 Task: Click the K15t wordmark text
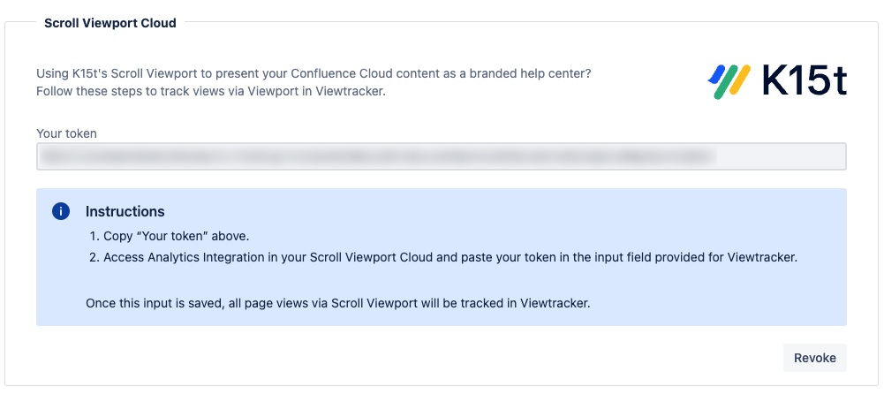pos(804,81)
